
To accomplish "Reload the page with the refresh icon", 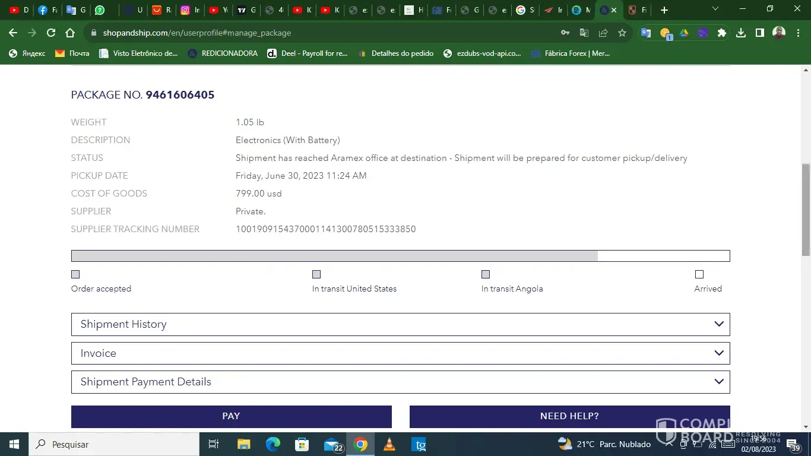I will pyautogui.click(x=51, y=33).
